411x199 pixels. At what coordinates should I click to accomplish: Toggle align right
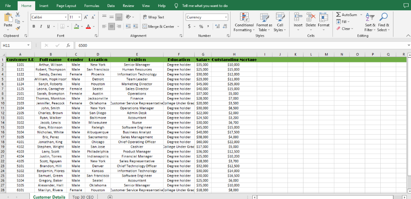(119, 27)
